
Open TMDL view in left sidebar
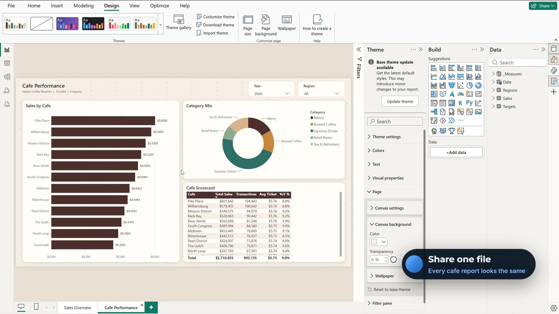tap(7, 104)
